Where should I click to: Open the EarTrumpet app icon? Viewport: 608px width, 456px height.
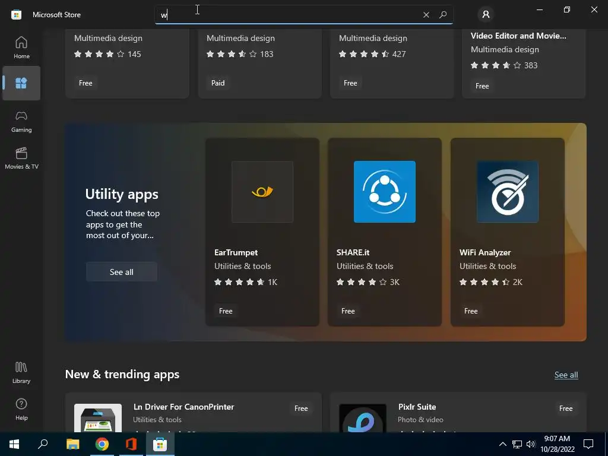(262, 192)
